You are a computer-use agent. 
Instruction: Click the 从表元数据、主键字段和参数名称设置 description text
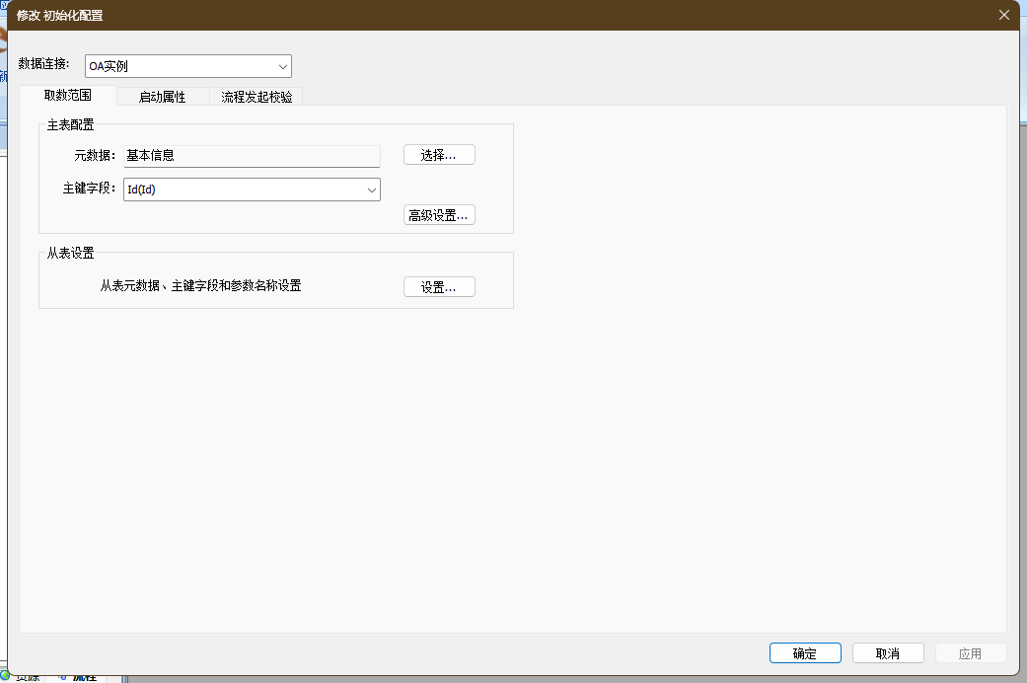[200, 286]
